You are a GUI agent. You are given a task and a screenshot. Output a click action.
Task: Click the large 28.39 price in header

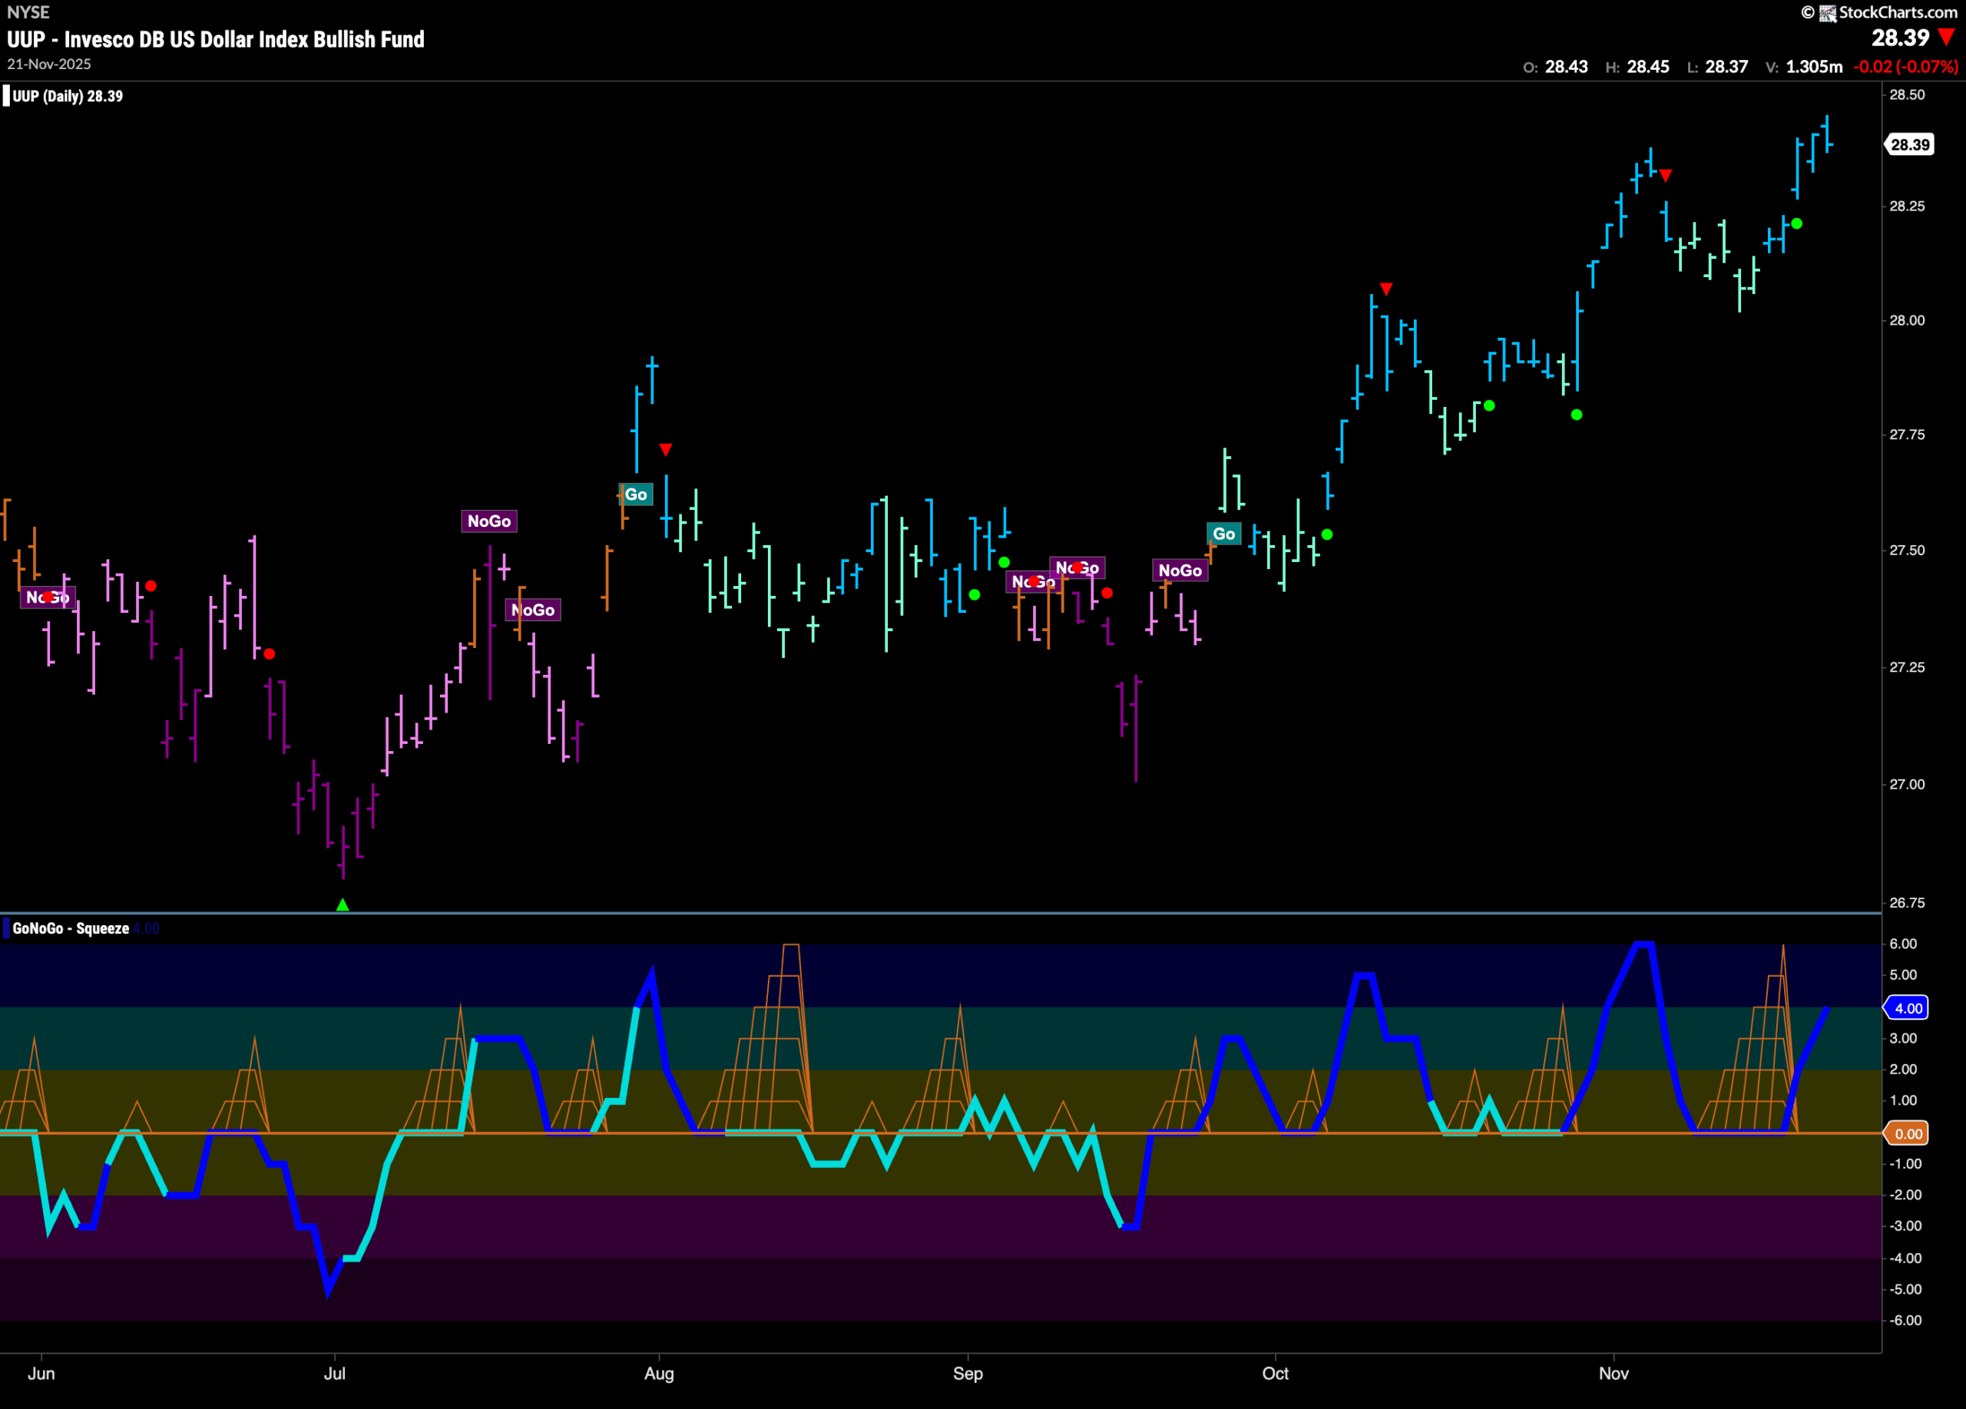pyautogui.click(x=1900, y=38)
